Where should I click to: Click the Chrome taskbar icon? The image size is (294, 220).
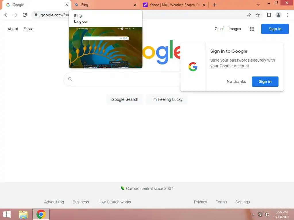(x=41, y=214)
